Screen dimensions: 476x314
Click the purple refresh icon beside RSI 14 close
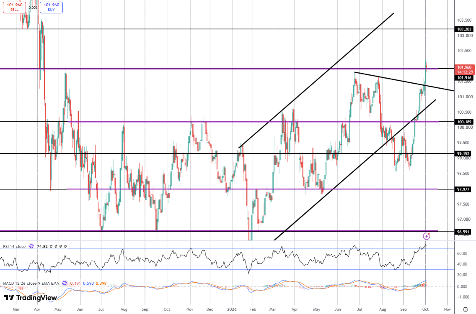[x=31, y=247]
